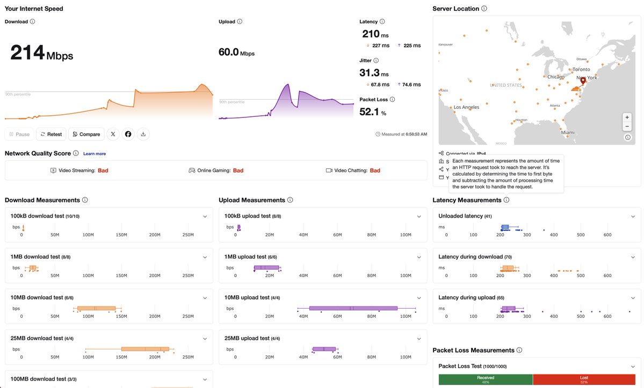Screen dimensions: 644x388
Task: Expand the 10MB download test
Action: coord(205,298)
